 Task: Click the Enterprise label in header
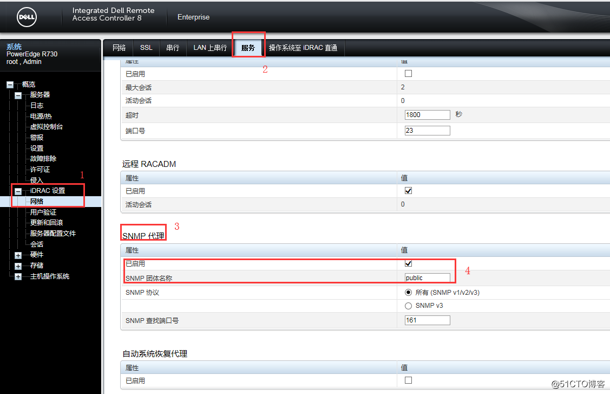(x=193, y=17)
